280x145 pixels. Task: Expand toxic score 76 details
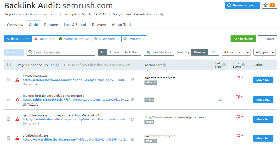coord(239,97)
